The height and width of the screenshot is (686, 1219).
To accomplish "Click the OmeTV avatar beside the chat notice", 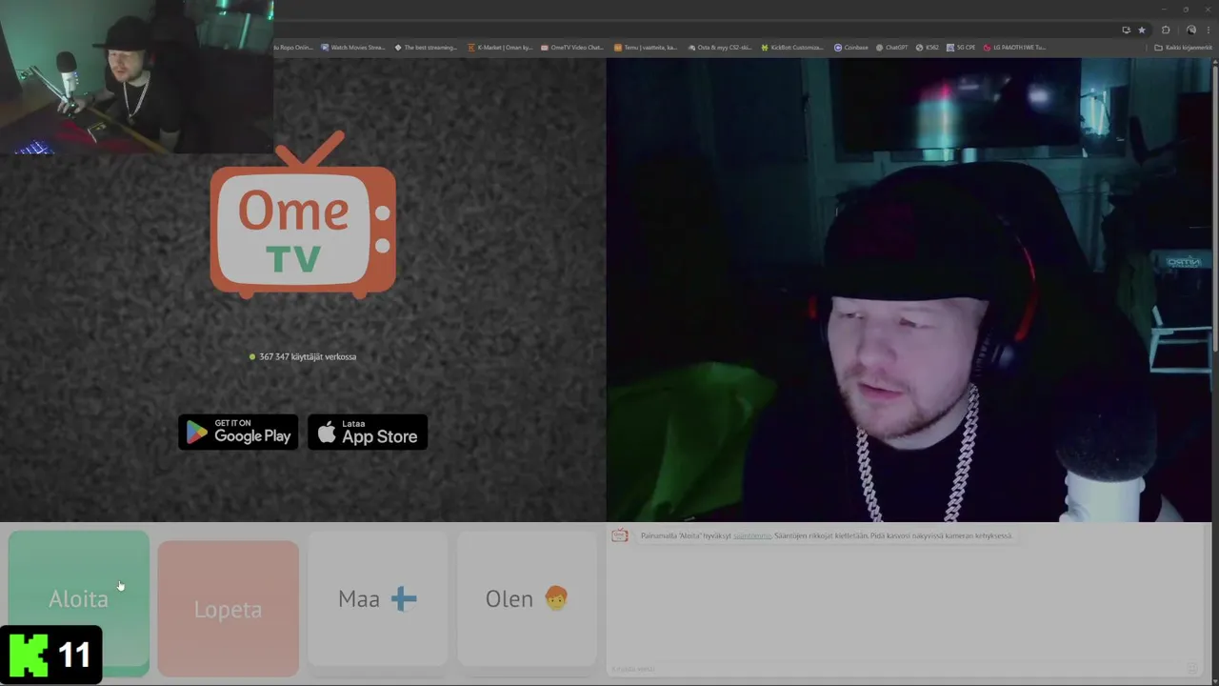I will [x=620, y=535].
